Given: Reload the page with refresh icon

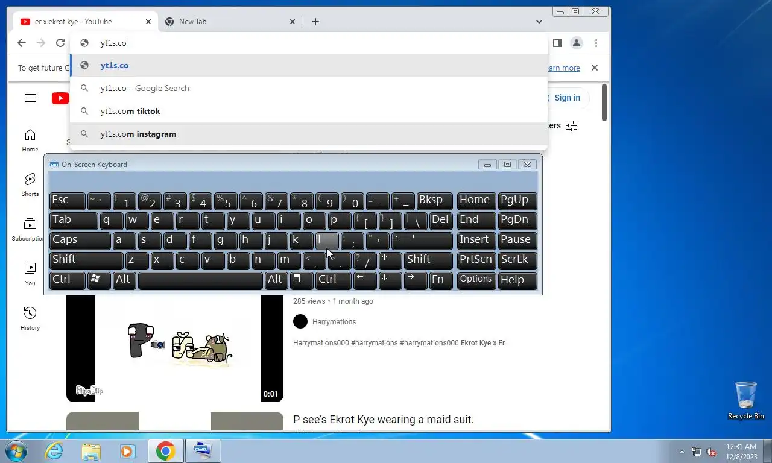Looking at the screenshot, I should pyautogui.click(x=60, y=43).
